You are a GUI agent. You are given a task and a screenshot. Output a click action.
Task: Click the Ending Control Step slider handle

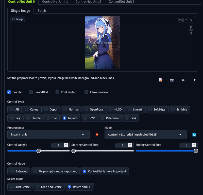[x=196, y=151]
